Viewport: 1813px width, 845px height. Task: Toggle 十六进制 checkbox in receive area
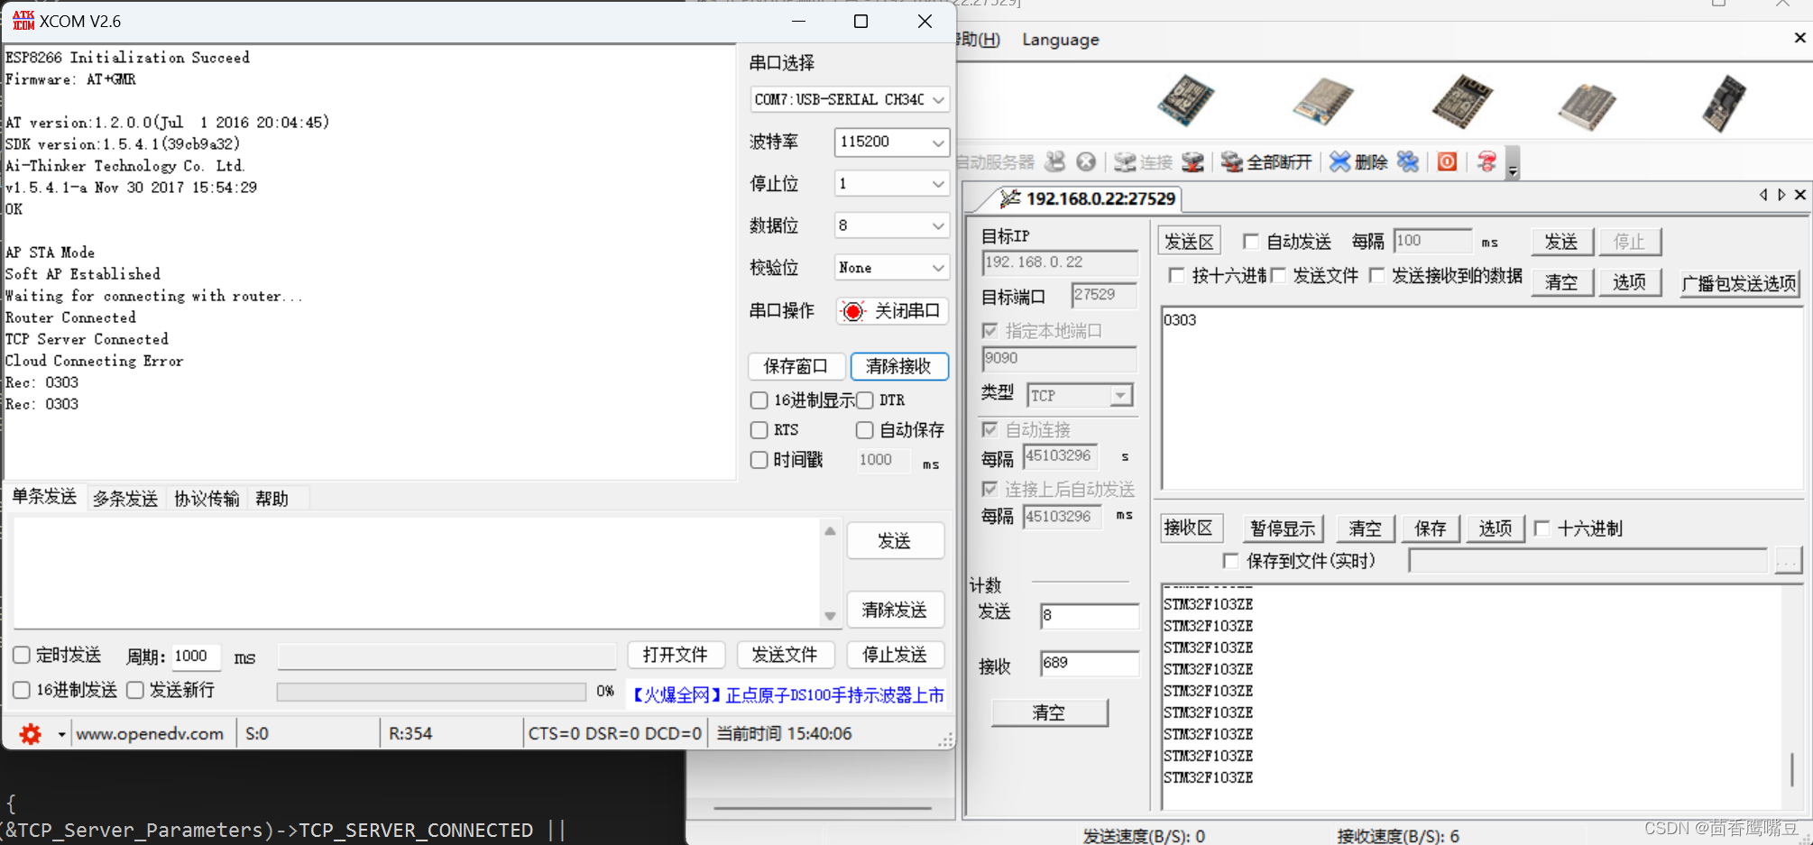tap(1542, 528)
